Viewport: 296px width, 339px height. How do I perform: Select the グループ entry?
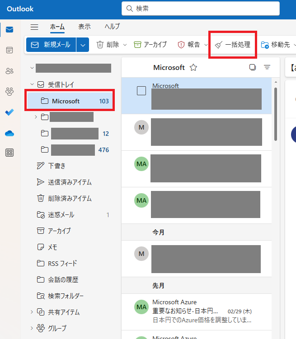52,328
